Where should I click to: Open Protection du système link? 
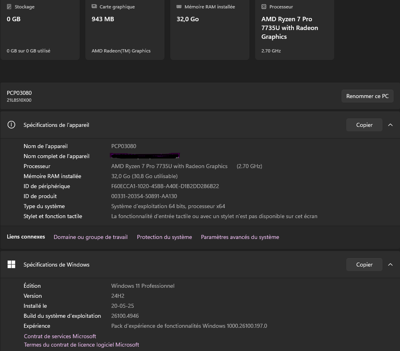click(x=164, y=237)
